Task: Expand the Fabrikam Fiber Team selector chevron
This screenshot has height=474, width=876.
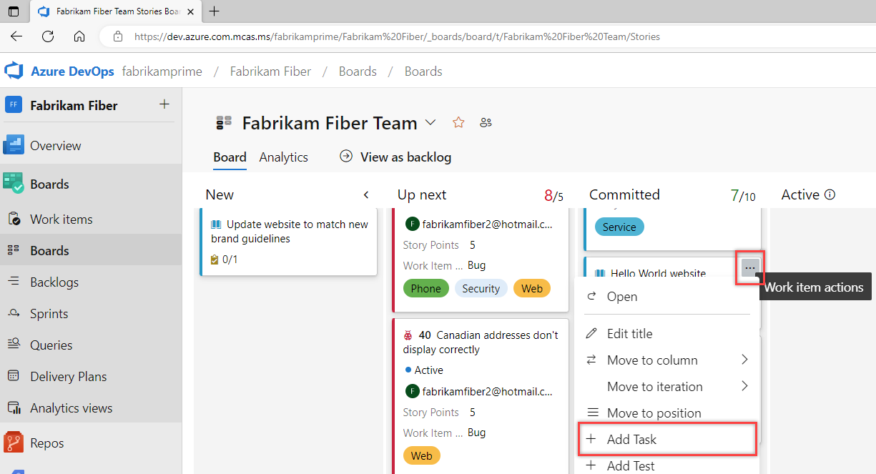Action: click(430, 123)
